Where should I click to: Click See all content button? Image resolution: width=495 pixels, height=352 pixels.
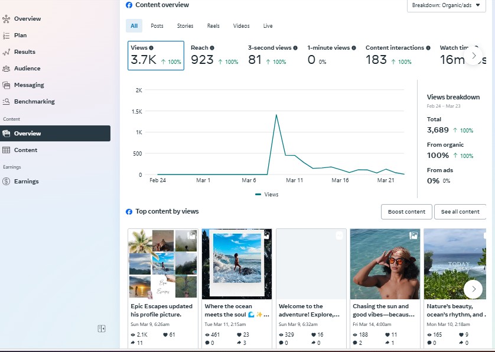pyautogui.click(x=460, y=212)
